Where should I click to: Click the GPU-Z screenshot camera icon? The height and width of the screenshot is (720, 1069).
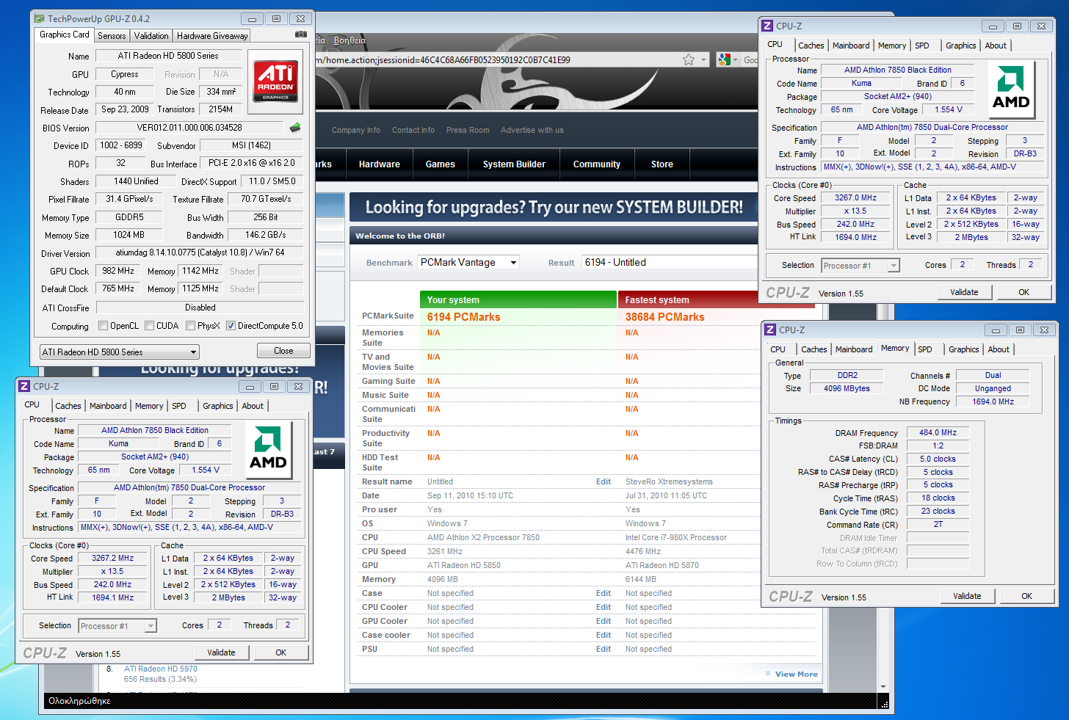pyautogui.click(x=301, y=34)
